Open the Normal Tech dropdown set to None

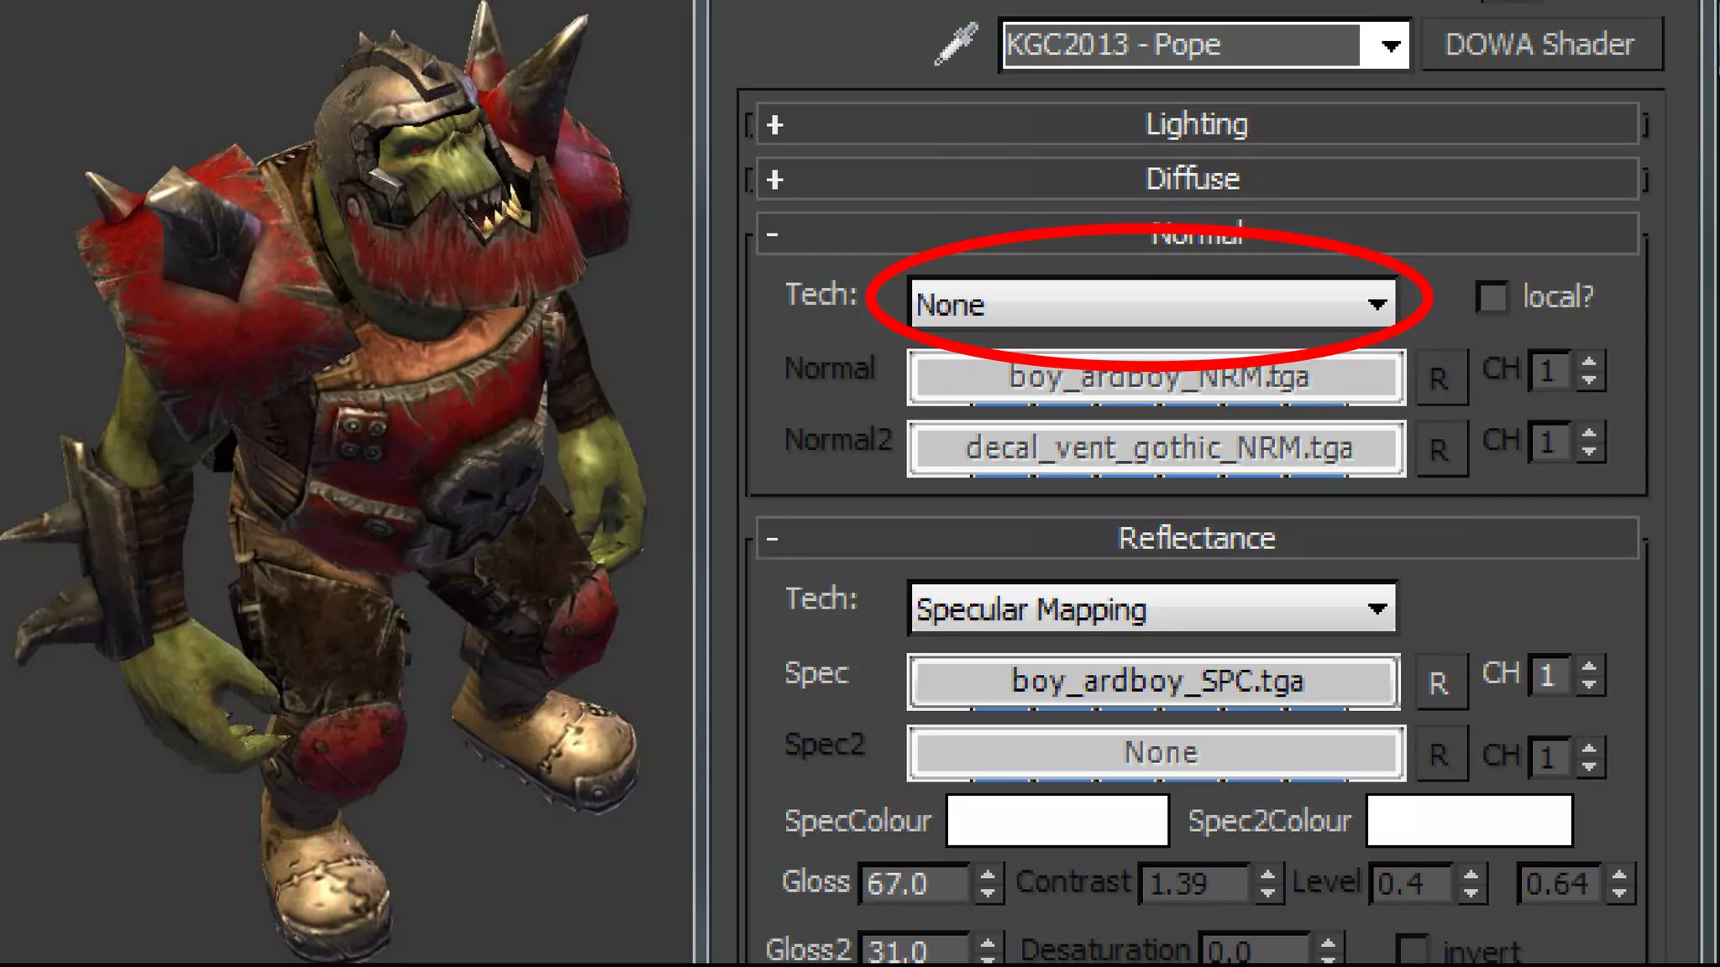tap(1151, 304)
